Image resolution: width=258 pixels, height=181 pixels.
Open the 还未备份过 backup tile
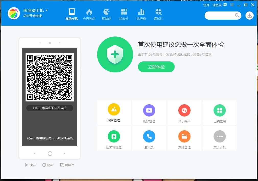[x=114, y=138]
